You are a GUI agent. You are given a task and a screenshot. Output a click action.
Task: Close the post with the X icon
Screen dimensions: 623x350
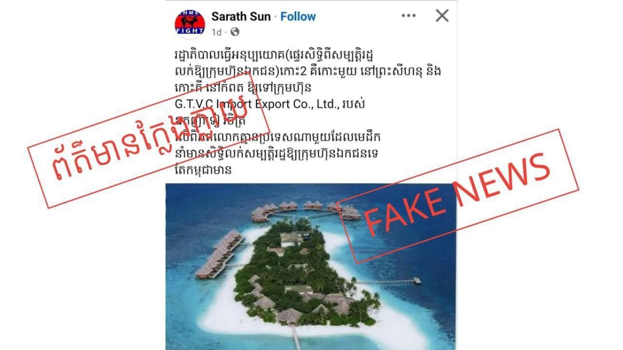tap(442, 16)
